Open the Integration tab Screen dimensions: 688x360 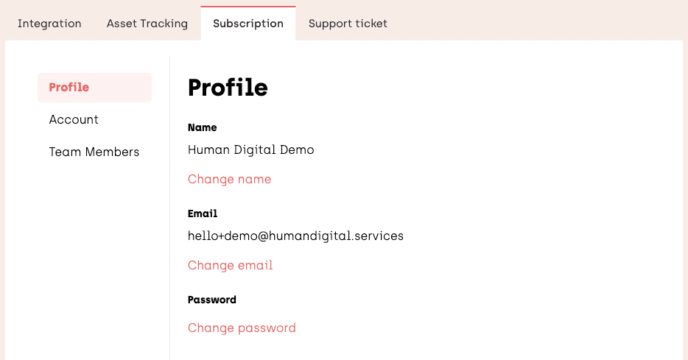coord(49,24)
